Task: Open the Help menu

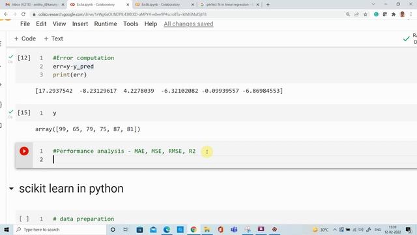Action: pos(151,24)
